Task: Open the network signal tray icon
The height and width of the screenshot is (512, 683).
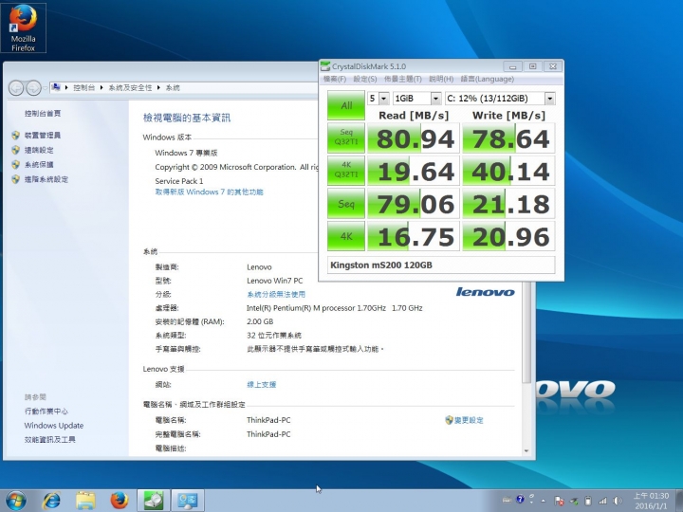Action: click(x=602, y=501)
